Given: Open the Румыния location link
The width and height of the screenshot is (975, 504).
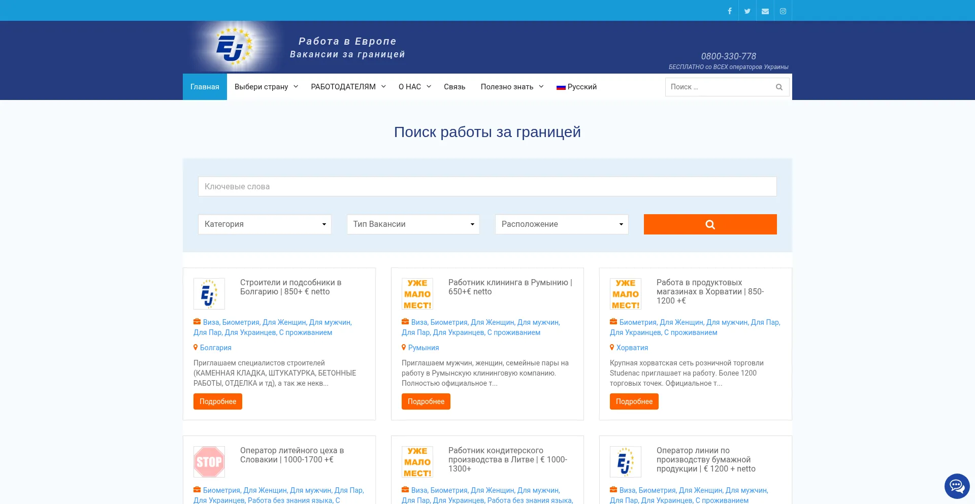Looking at the screenshot, I should (x=423, y=348).
